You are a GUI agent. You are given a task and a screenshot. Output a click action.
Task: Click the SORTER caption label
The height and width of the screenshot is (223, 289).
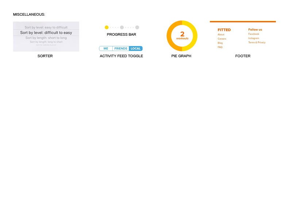(45, 56)
